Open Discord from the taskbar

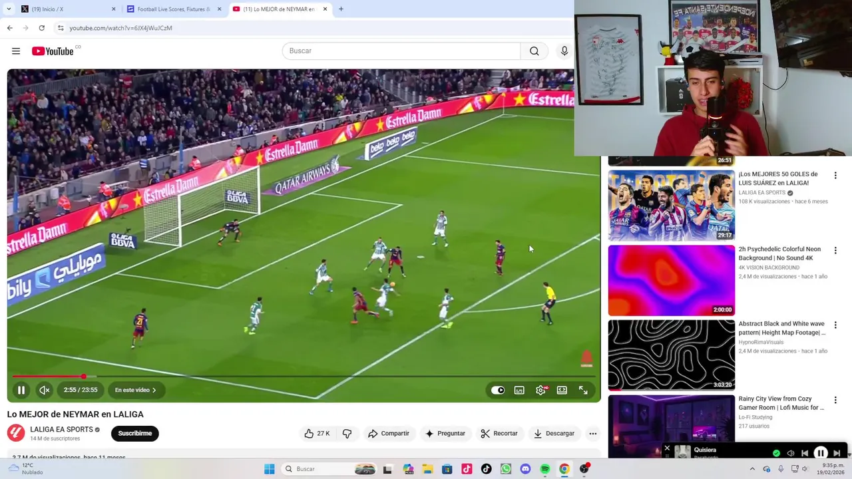pos(525,469)
